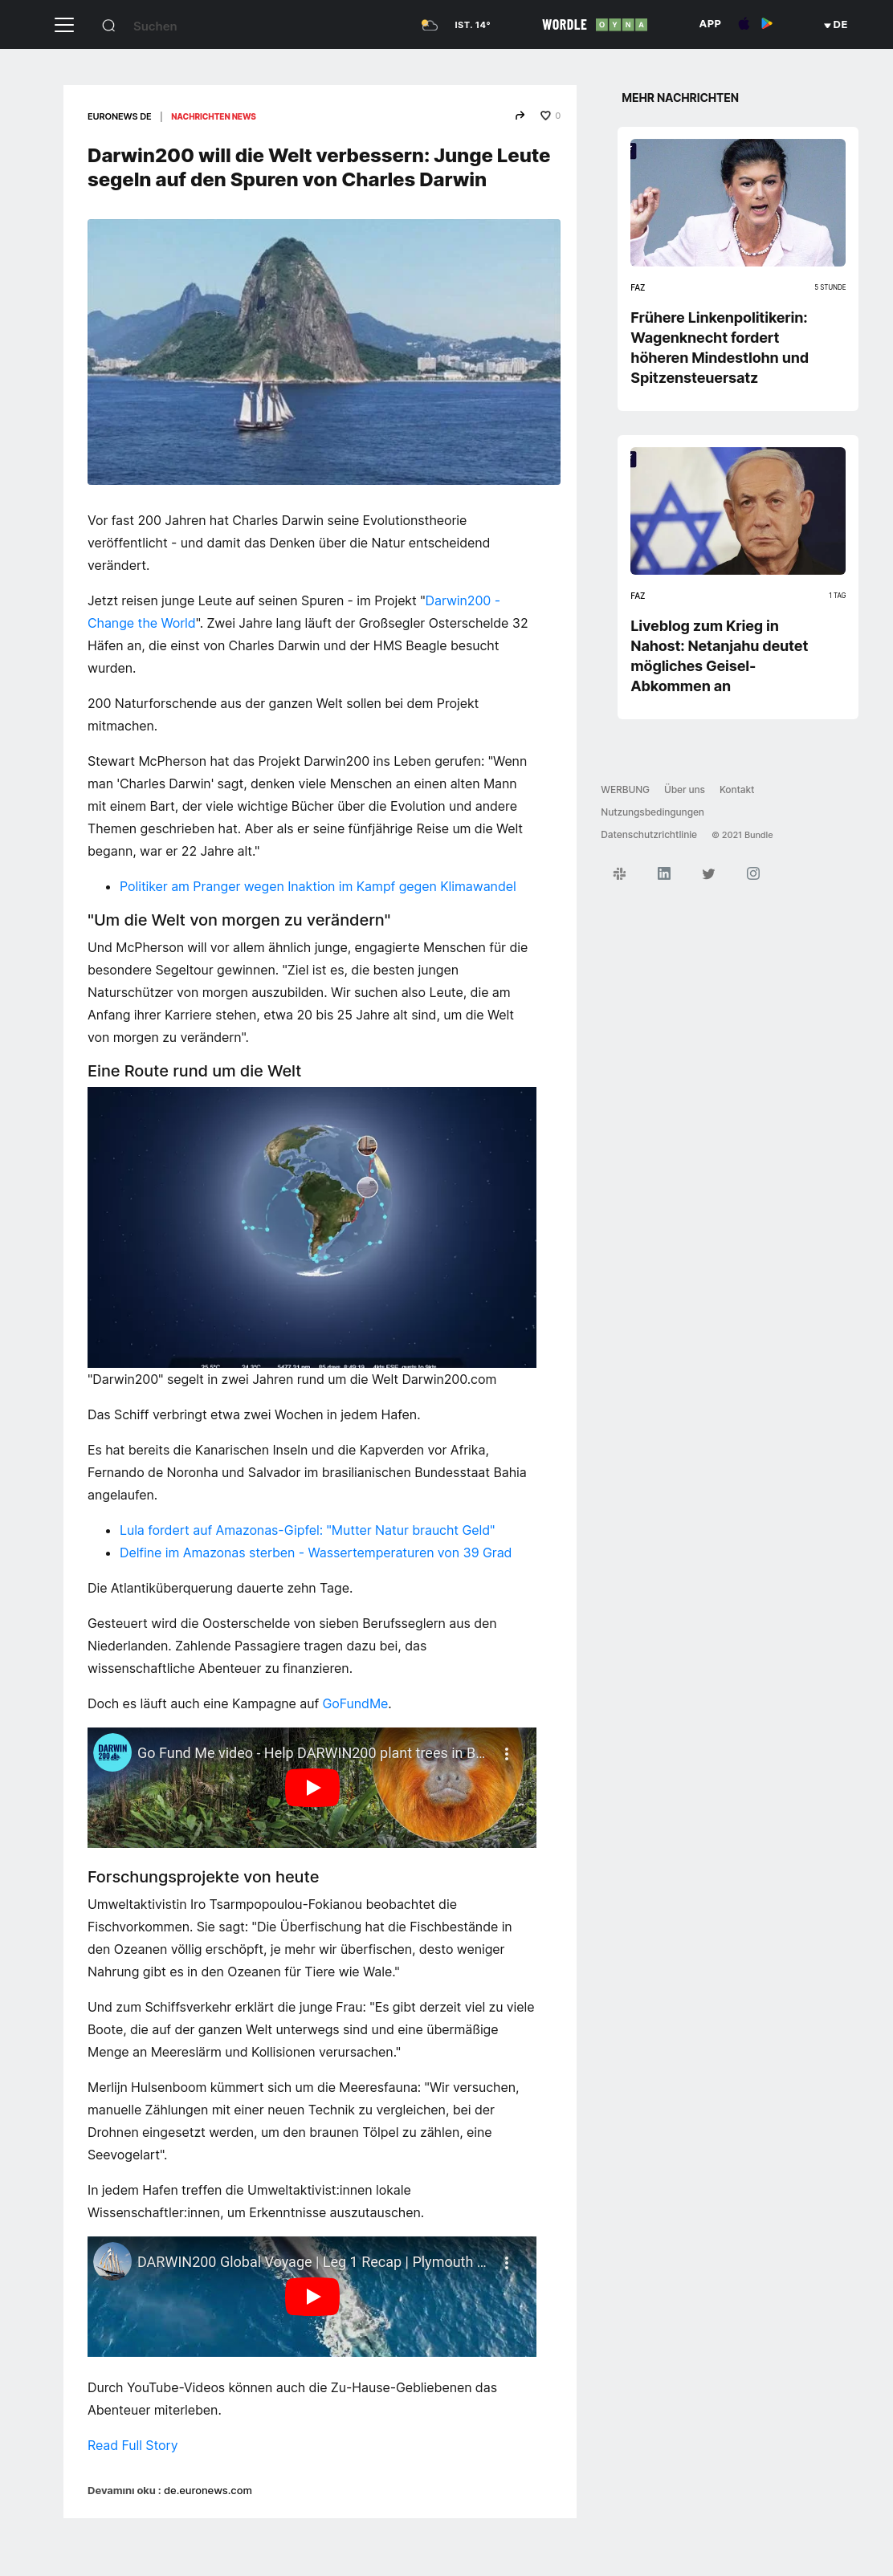Click the Kontakt footer link
The height and width of the screenshot is (2576, 893).
point(737,790)
